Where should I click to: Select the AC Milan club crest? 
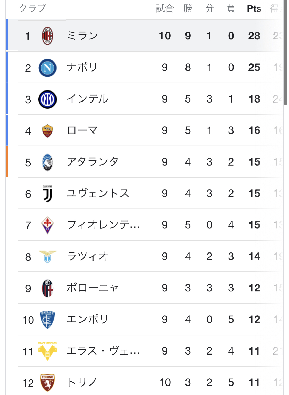coord(47,35)
